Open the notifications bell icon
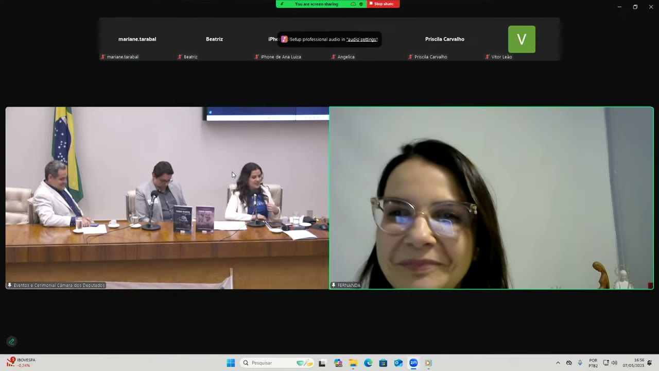This screenshot has width=659, height=371. [650, 363]
